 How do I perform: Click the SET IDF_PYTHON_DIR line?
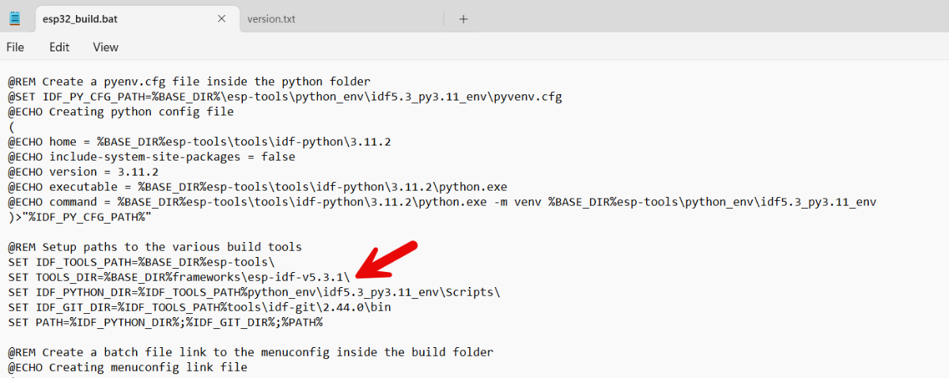(253, 292)
